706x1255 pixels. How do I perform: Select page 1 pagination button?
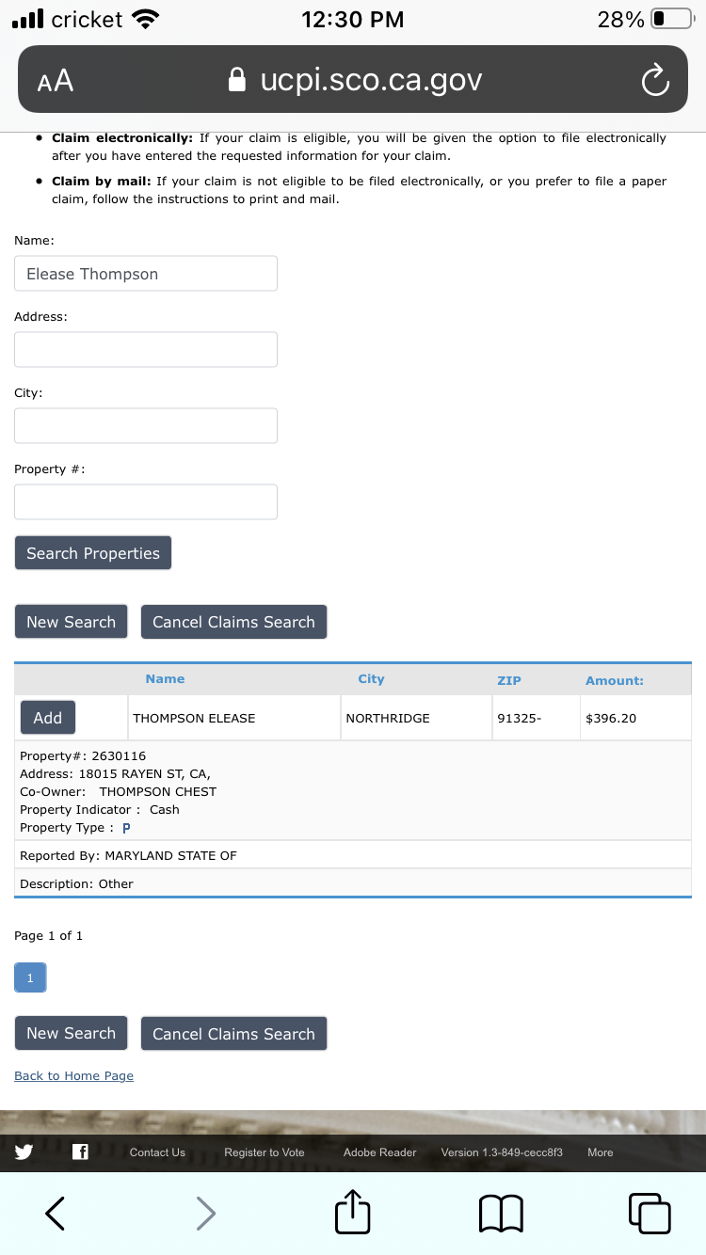pyautogui.click(x=30, y=978)
